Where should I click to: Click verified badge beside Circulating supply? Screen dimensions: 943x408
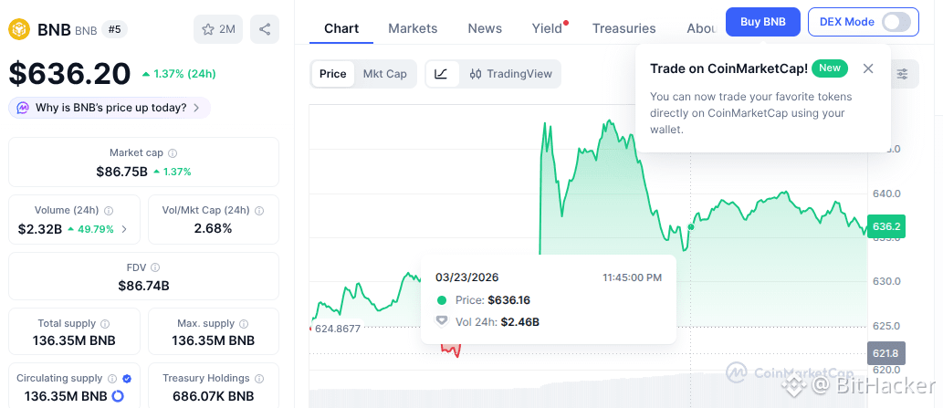127,379
